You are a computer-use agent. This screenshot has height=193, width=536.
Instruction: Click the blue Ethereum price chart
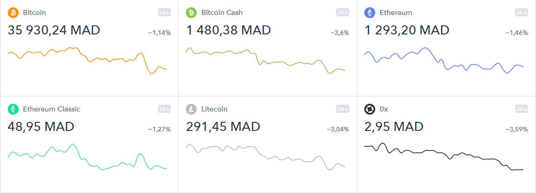[x=444, y=60]
